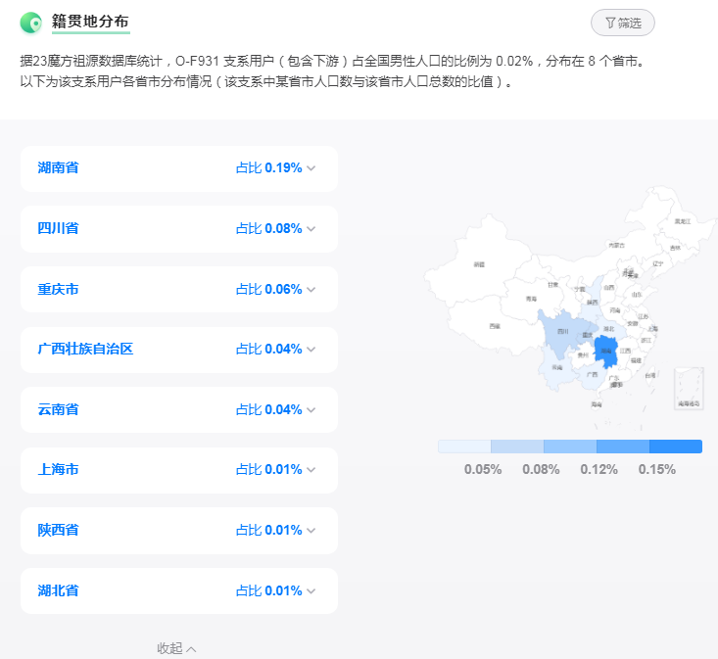Image resolution: width=718 pixels, height=659 pixels.
Task: Select 湖南 province on the map
Action: coord(605,353)
